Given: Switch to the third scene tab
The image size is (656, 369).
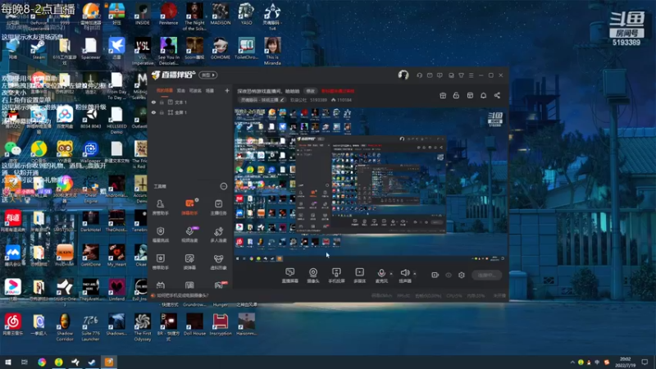Looking at the screenshot, I should (195, 90).
